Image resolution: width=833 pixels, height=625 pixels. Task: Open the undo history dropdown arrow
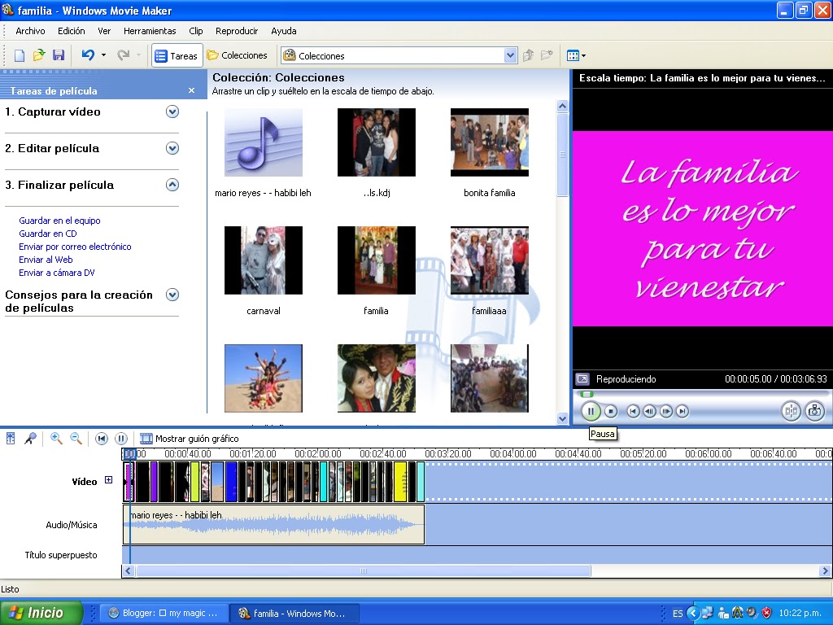tap(103, 55)
